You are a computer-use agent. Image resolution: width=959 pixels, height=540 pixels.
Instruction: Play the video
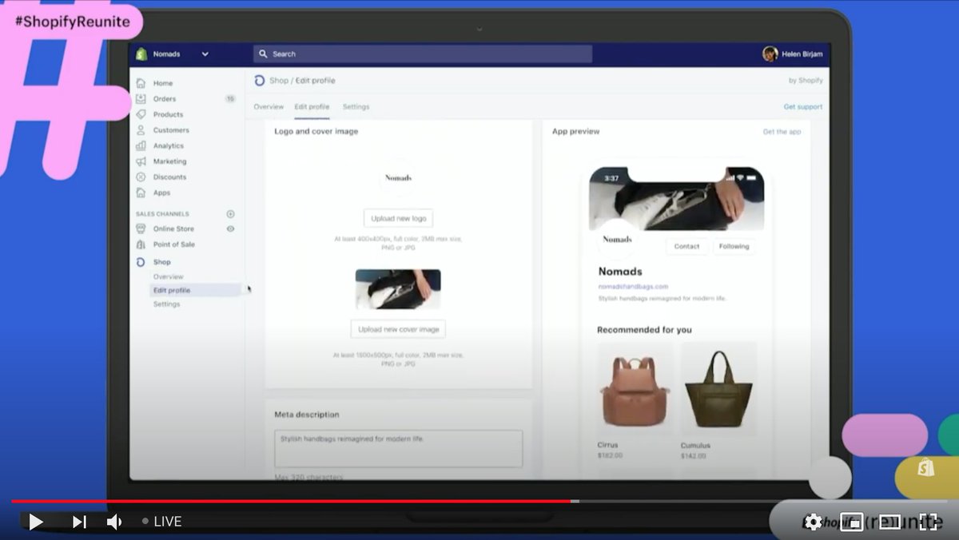point(36,522)
